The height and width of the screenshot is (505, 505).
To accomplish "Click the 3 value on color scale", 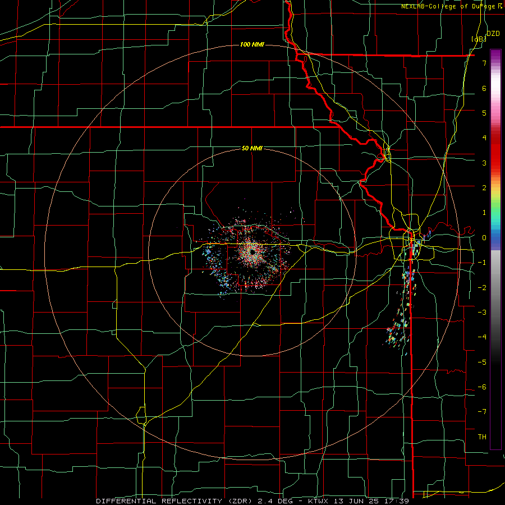I will pyautogui.click(x=484, y=163).
